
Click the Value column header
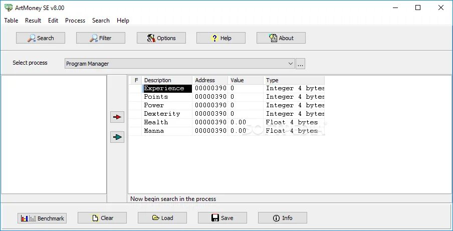246,80
